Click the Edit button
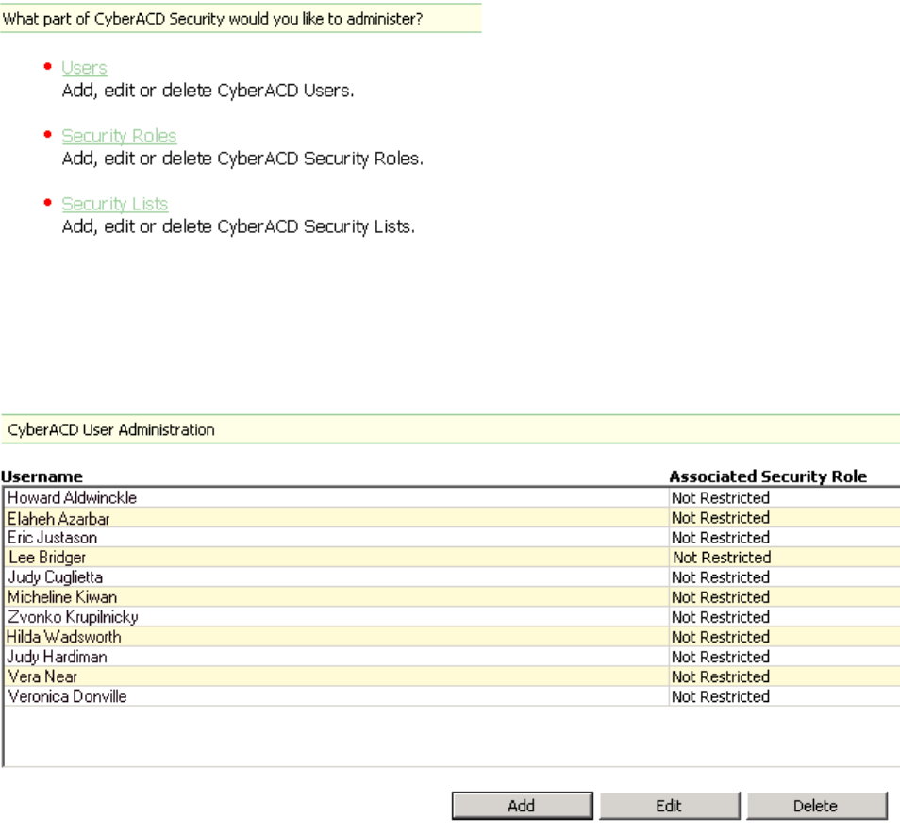 coord(669,806)
